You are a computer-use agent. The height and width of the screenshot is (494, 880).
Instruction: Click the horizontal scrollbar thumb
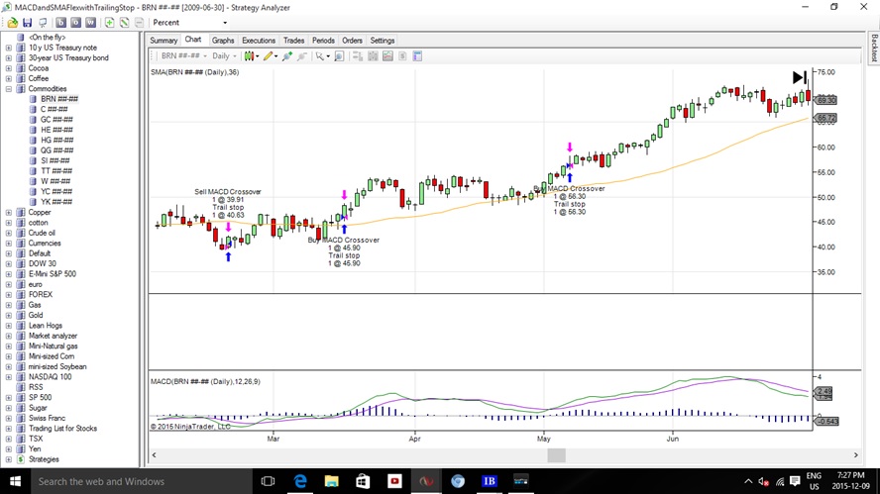click(556, 455)
